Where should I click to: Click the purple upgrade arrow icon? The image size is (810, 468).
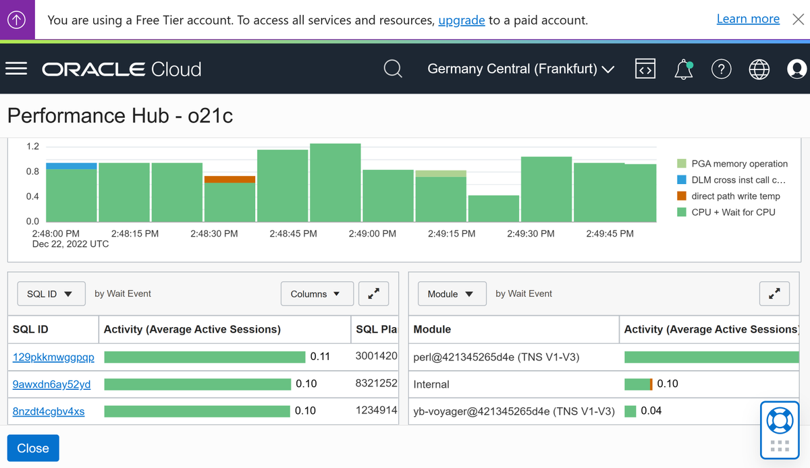[x=17, y=20]
